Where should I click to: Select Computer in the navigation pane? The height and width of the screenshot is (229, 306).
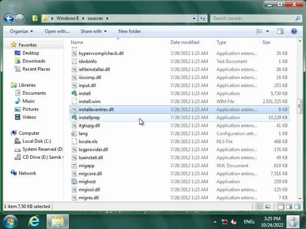29,133
